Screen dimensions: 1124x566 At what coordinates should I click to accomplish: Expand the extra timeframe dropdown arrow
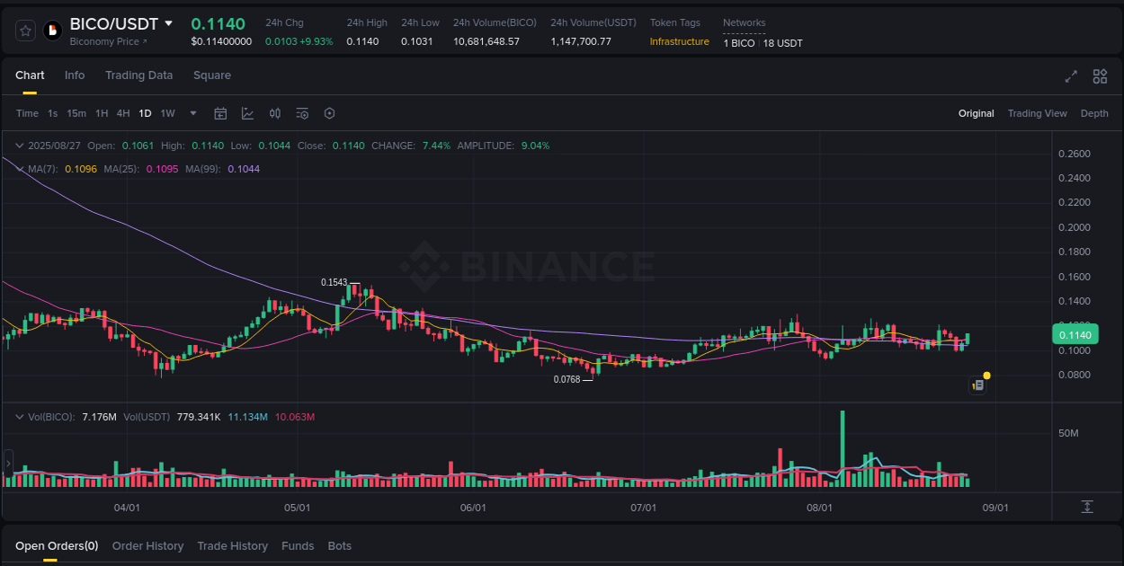point(192,113)
